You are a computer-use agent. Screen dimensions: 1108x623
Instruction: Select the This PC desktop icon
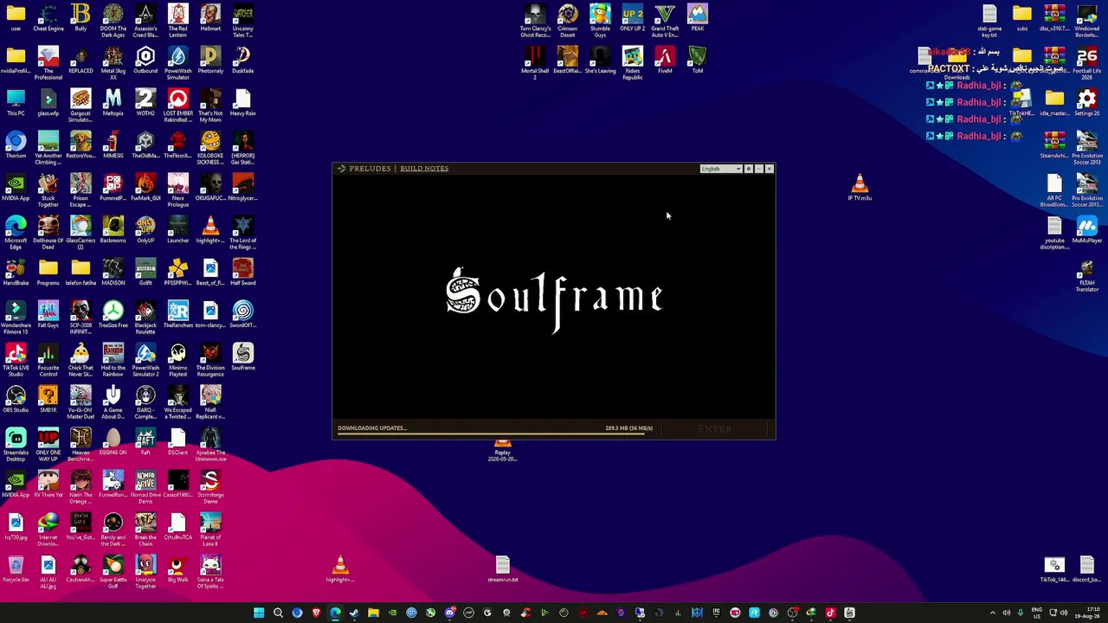[16, 103]
